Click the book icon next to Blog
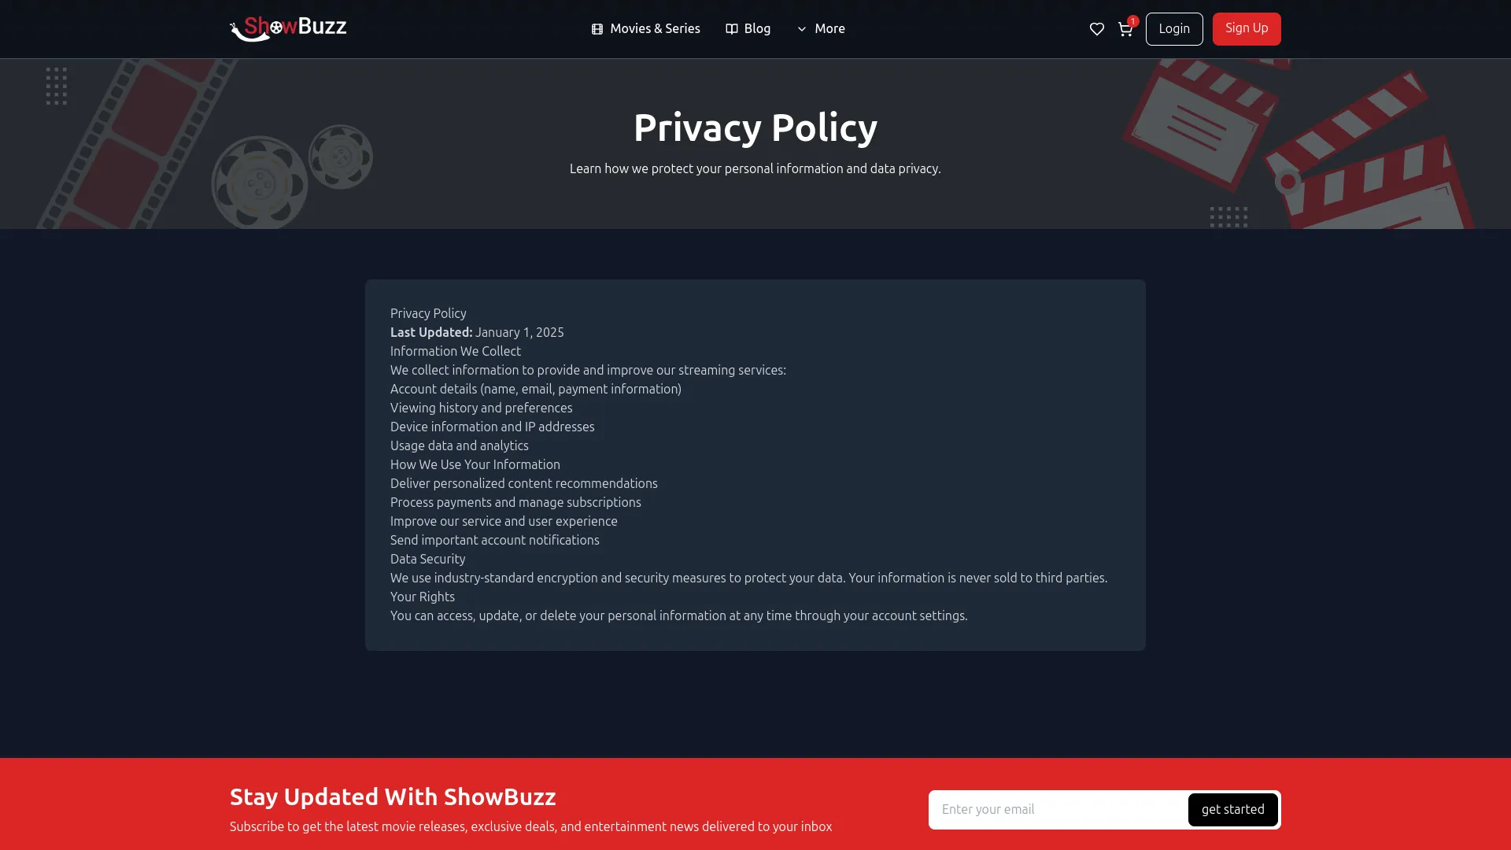The image size is (1511, 850). [732, 29]
